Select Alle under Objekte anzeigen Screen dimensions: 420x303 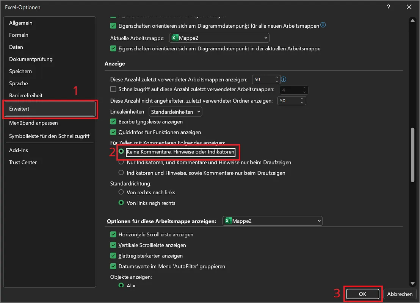pos(121,285)
